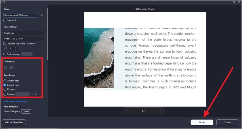Click the 1/1 page indicator
242x129 pixels.
144,111
